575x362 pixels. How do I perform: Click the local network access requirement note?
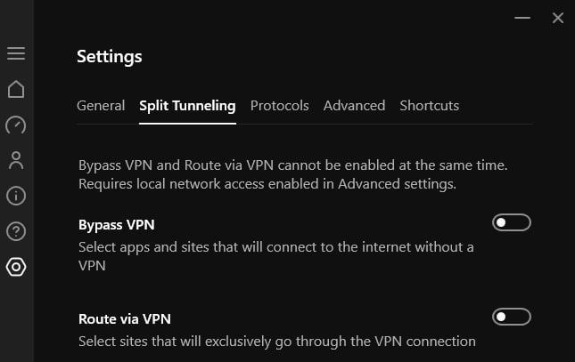click(x=267, y=184)
